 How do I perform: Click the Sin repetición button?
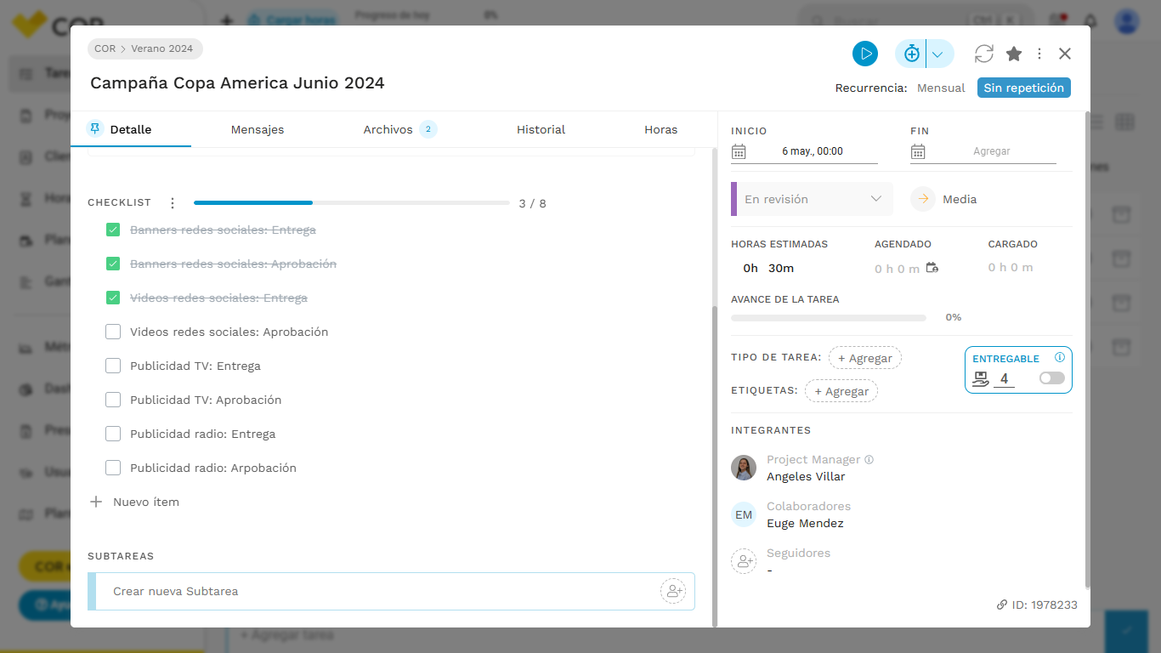[1023, 88]
